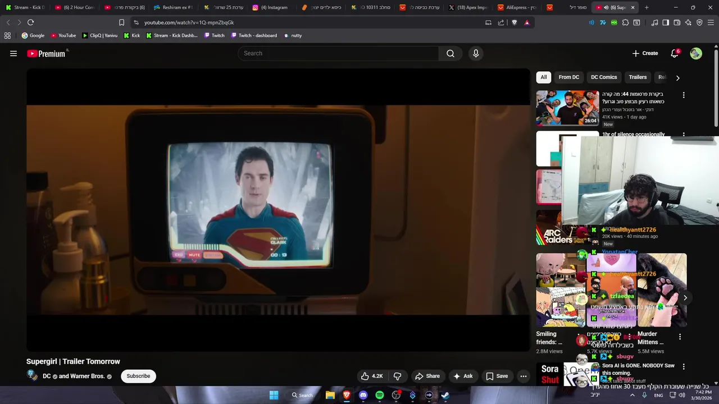Toggle the browser sidebar panel
Viewport: 719px width, 404px height.
pos(666,22)
